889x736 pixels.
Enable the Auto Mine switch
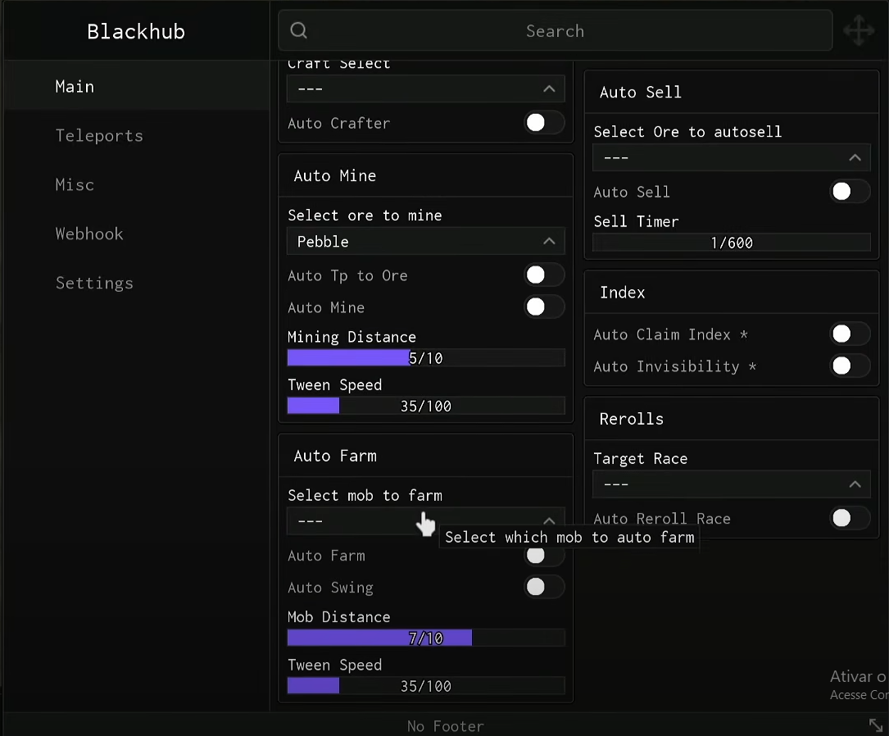[x=543, y=307]
